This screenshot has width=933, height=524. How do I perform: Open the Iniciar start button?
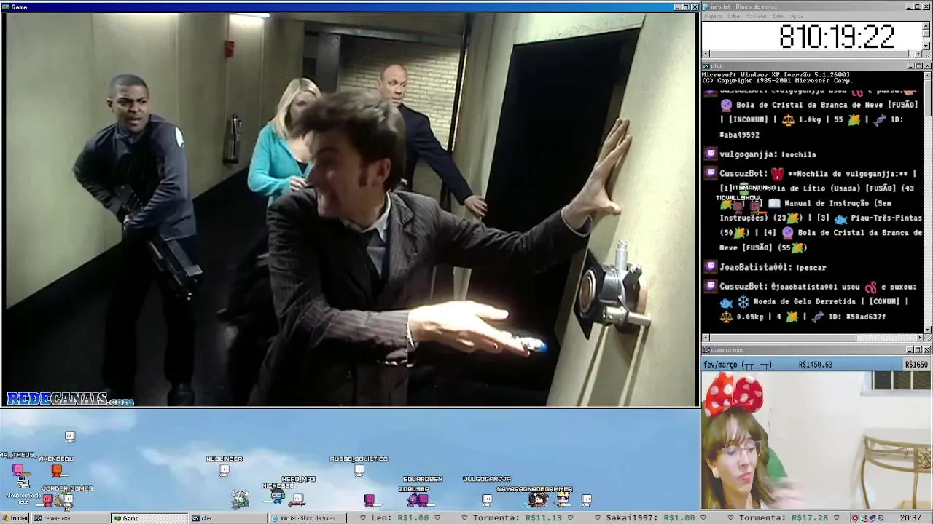click(x=15, y=518)
